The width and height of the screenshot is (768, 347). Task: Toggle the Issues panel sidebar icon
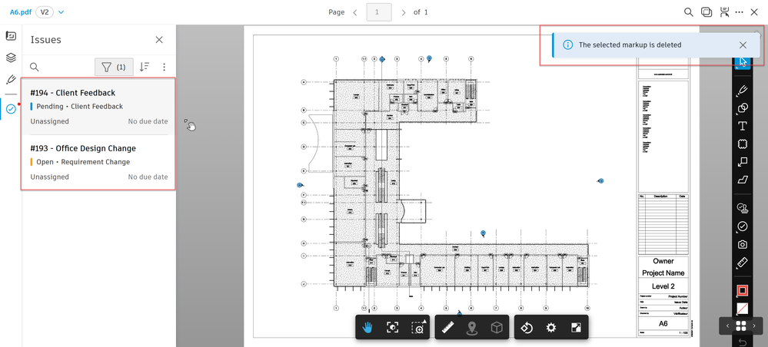tap(11, 109)
